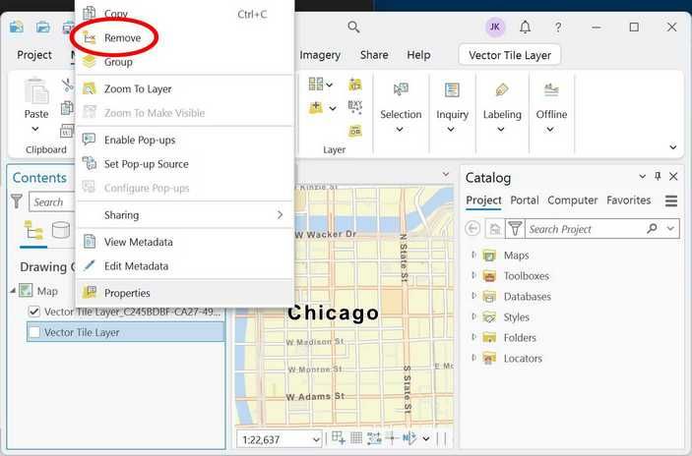The height and width of the screenshot is (456, 692).
Task: Click the north-arrow correction icon in status bar
Action: tap(409, 438)
